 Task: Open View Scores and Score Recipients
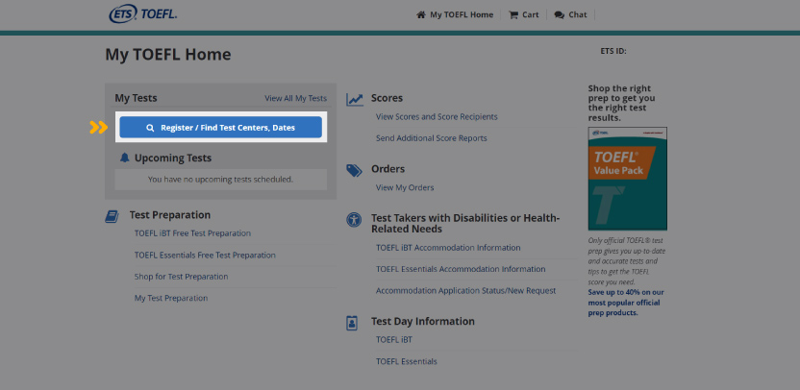click(x=437, y=117)
